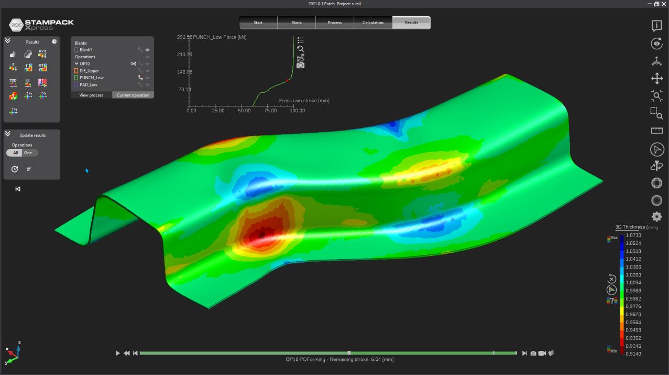This screenshot has width=669, height=375.
Task: Go to the Blank tab
Action: tap(297, 23)
